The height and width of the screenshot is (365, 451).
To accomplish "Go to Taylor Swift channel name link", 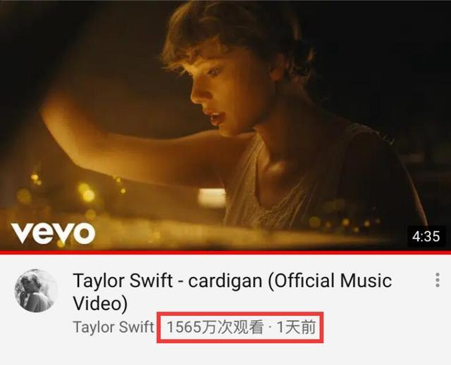I will [x=113, y=328].
